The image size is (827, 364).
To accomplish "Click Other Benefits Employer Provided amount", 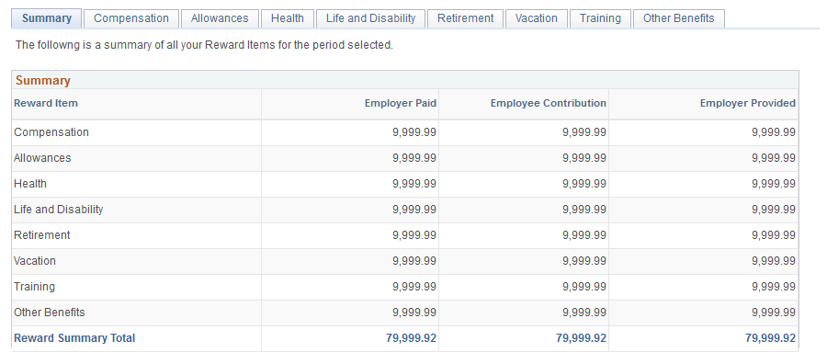I will click(774, 313).
